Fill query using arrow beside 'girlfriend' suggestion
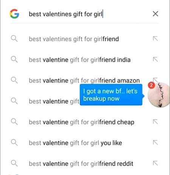 155,38
